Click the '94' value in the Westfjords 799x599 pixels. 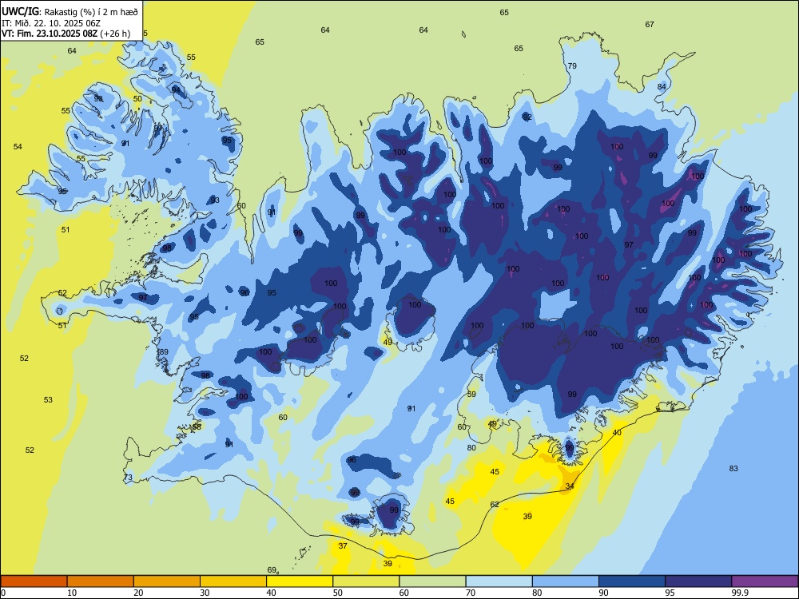(176, 89)
